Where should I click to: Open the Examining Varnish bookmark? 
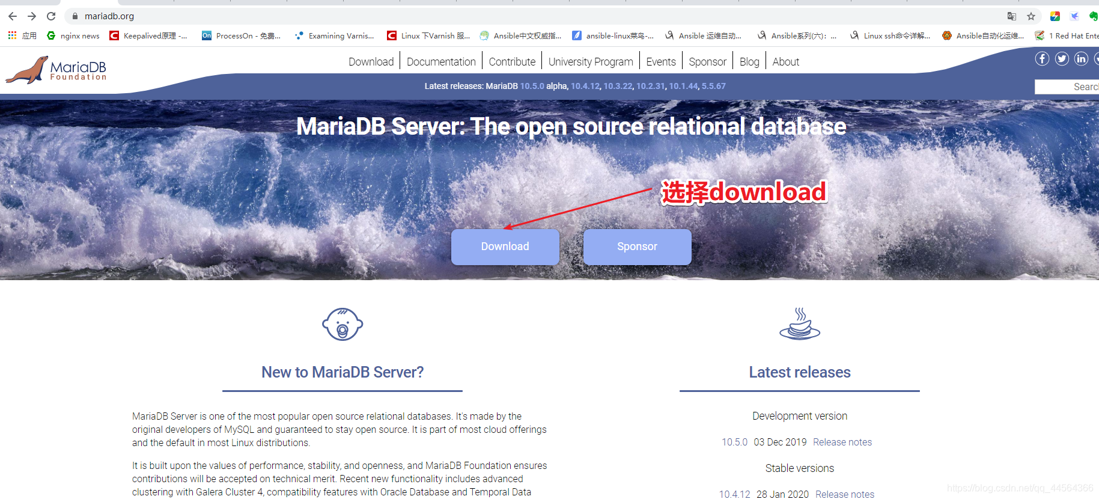334,35
